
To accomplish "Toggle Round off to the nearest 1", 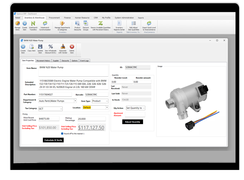I will tap(62, 134).
